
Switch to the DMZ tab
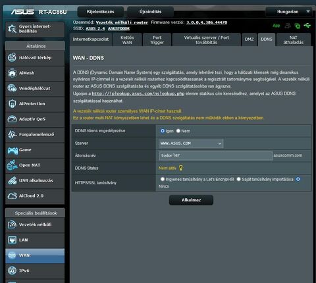coord(249,39)
